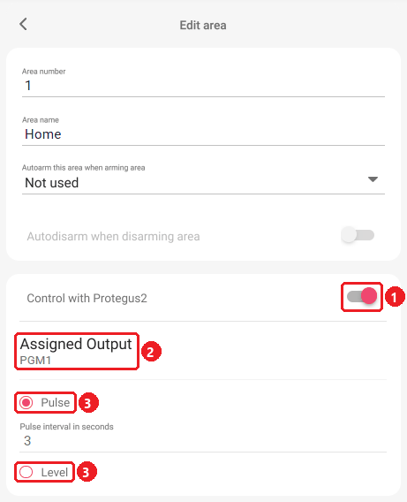Click the Edit area page title

pos(203,26)
